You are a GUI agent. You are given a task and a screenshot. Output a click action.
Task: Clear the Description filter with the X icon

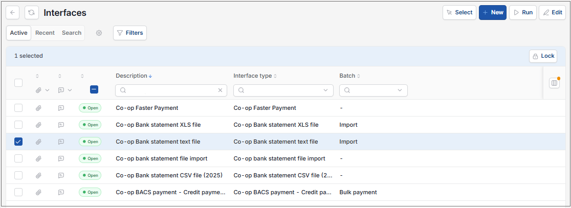click(x=220, y=90)
